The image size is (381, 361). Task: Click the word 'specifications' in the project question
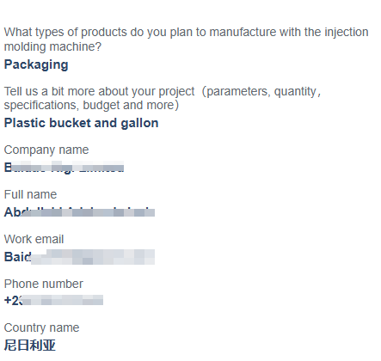[41, 106]
